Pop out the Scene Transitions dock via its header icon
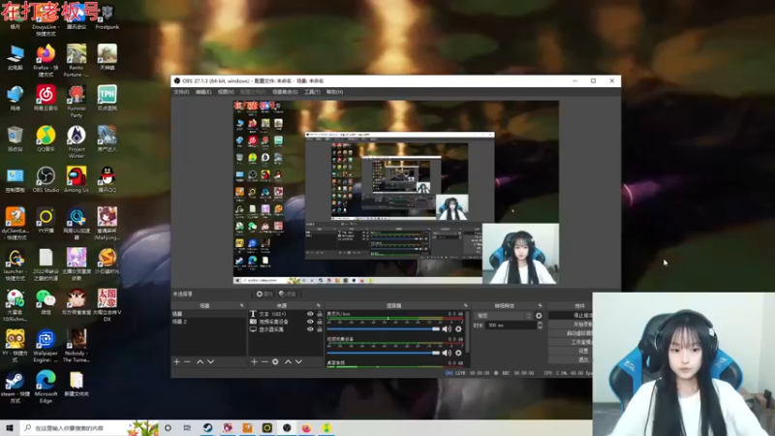Screen dimensions: 775x436 [x=540, y=305]
